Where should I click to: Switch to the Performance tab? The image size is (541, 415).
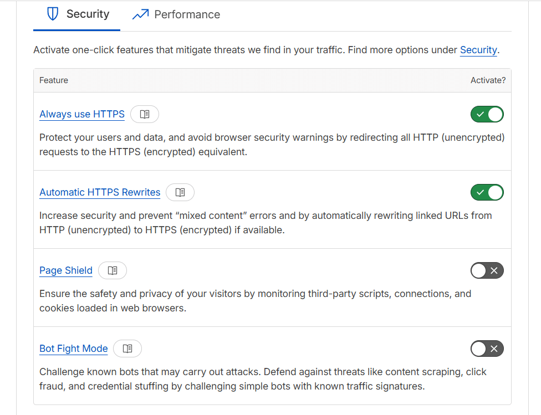176,14
